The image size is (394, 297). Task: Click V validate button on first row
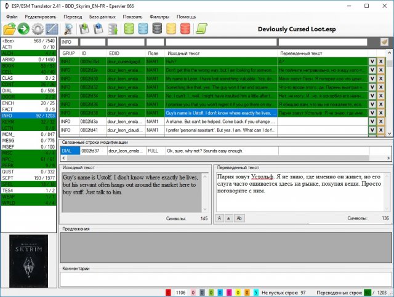[372, 61]
